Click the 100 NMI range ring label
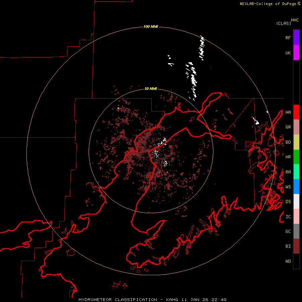The height and width of the screenshot is (302, 302). point(151,27)
